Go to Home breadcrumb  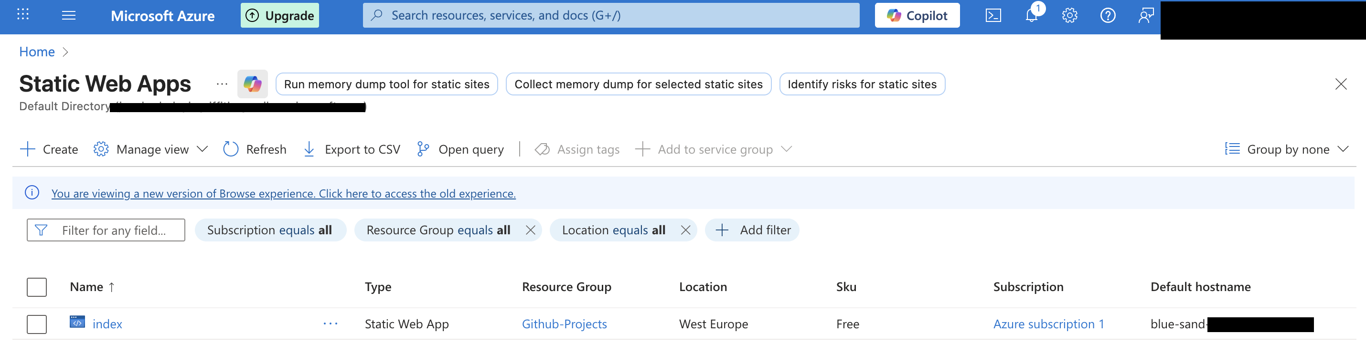tap(37, 52)
